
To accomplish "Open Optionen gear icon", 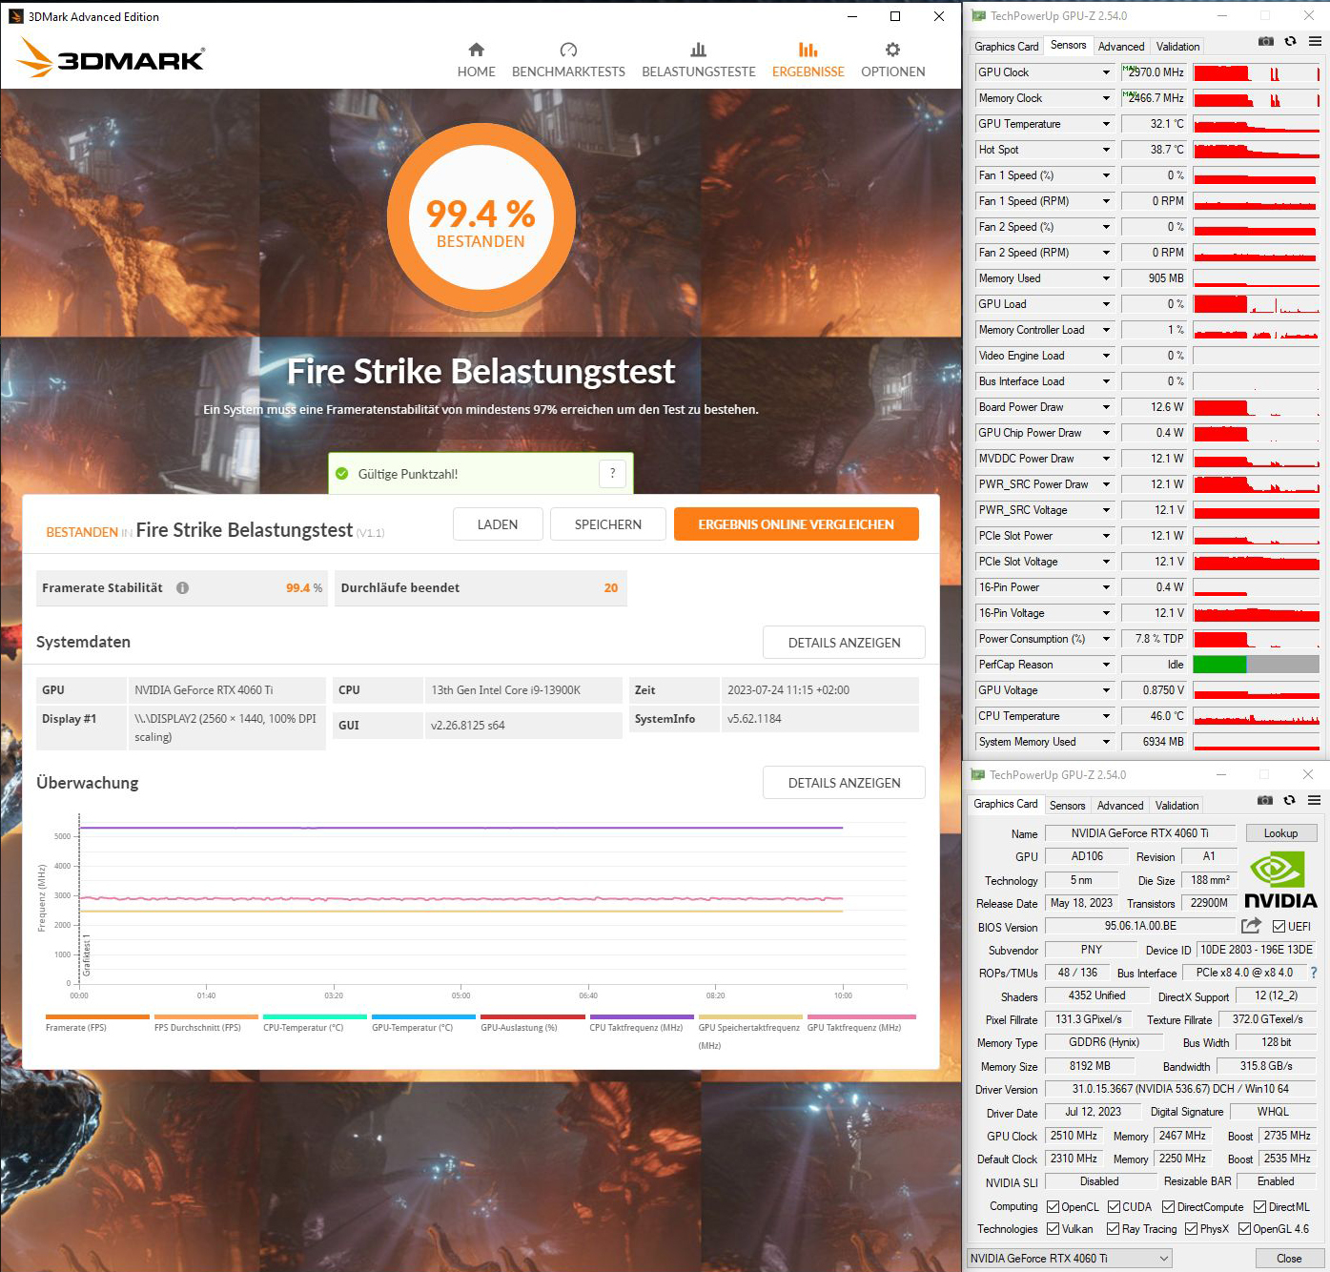I will [892, 50].
